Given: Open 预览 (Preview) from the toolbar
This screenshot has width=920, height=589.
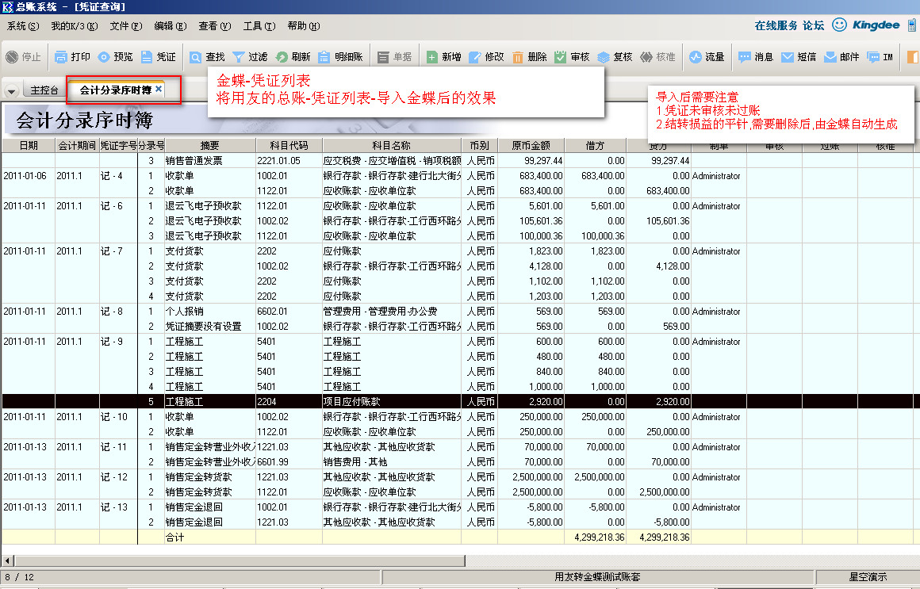Looking at the screenshot, I should (x=105, y=57).
